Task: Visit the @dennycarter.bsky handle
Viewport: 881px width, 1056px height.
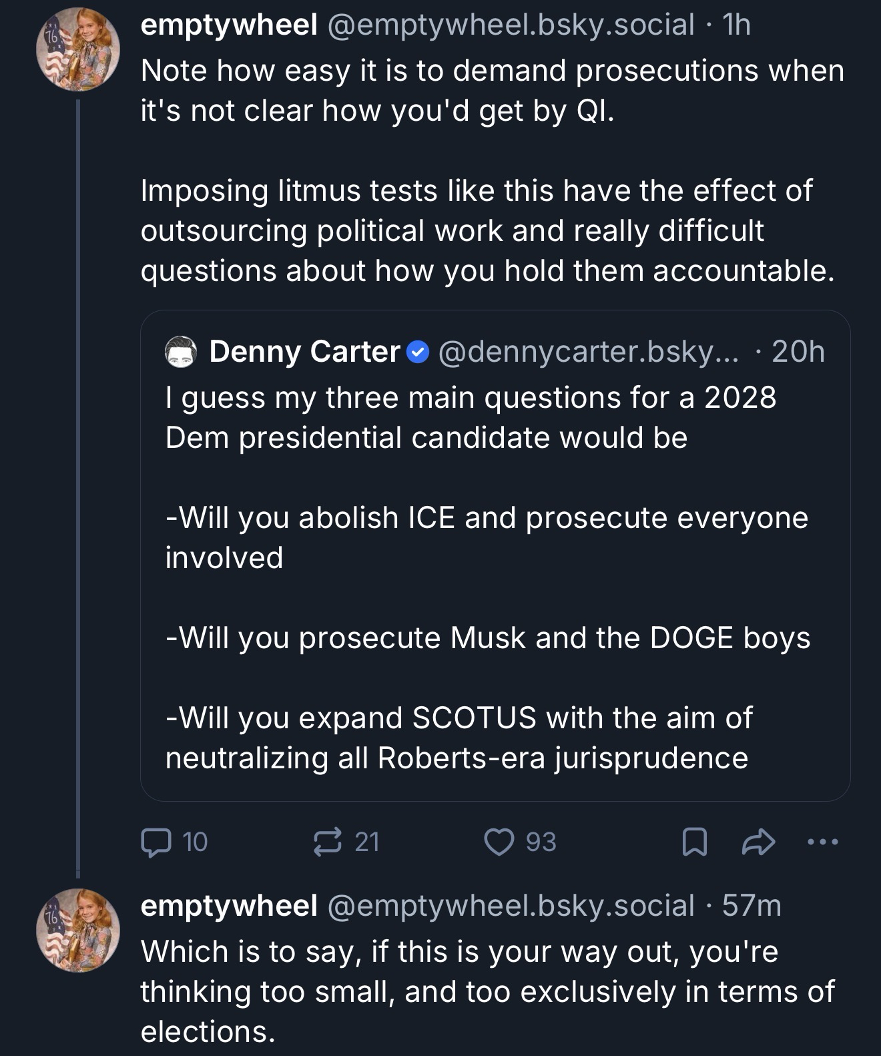Action: click(x=588, y=351)
